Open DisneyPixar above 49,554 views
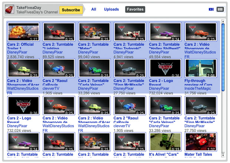 click(x=159, y=52)
